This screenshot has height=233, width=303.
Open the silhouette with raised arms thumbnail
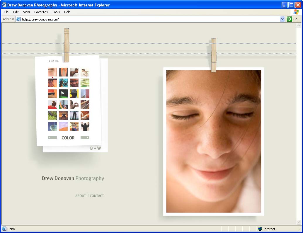(85, 126)
